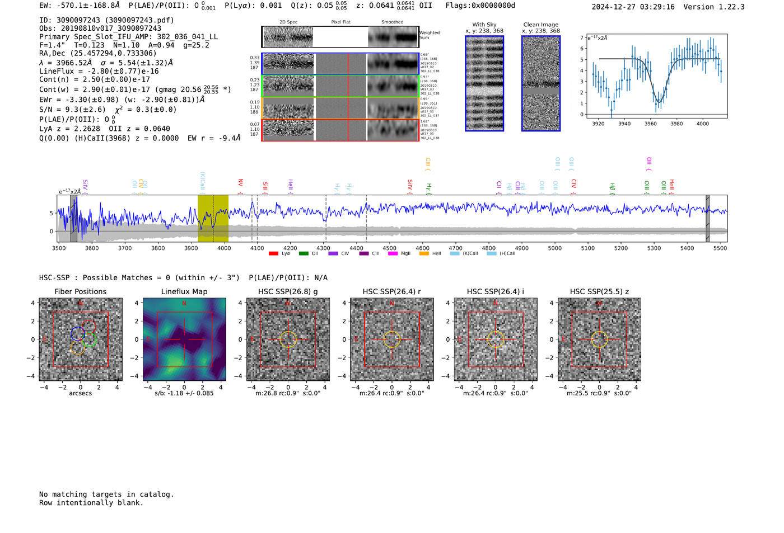The height and width of the screenshot is (533, 784).
Task: Click the (H)CaII legend swatch
Action: tap(492, 253)
